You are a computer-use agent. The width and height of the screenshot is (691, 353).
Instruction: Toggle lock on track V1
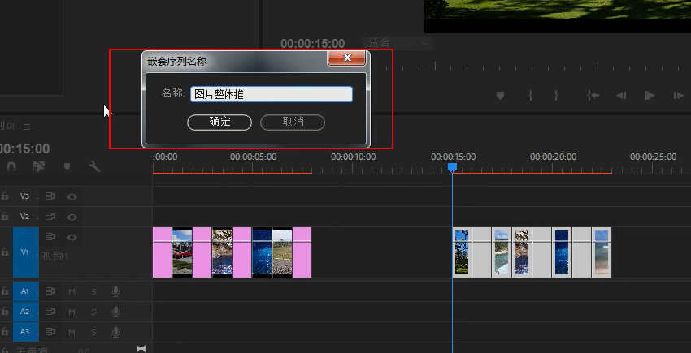click(5, 252)
